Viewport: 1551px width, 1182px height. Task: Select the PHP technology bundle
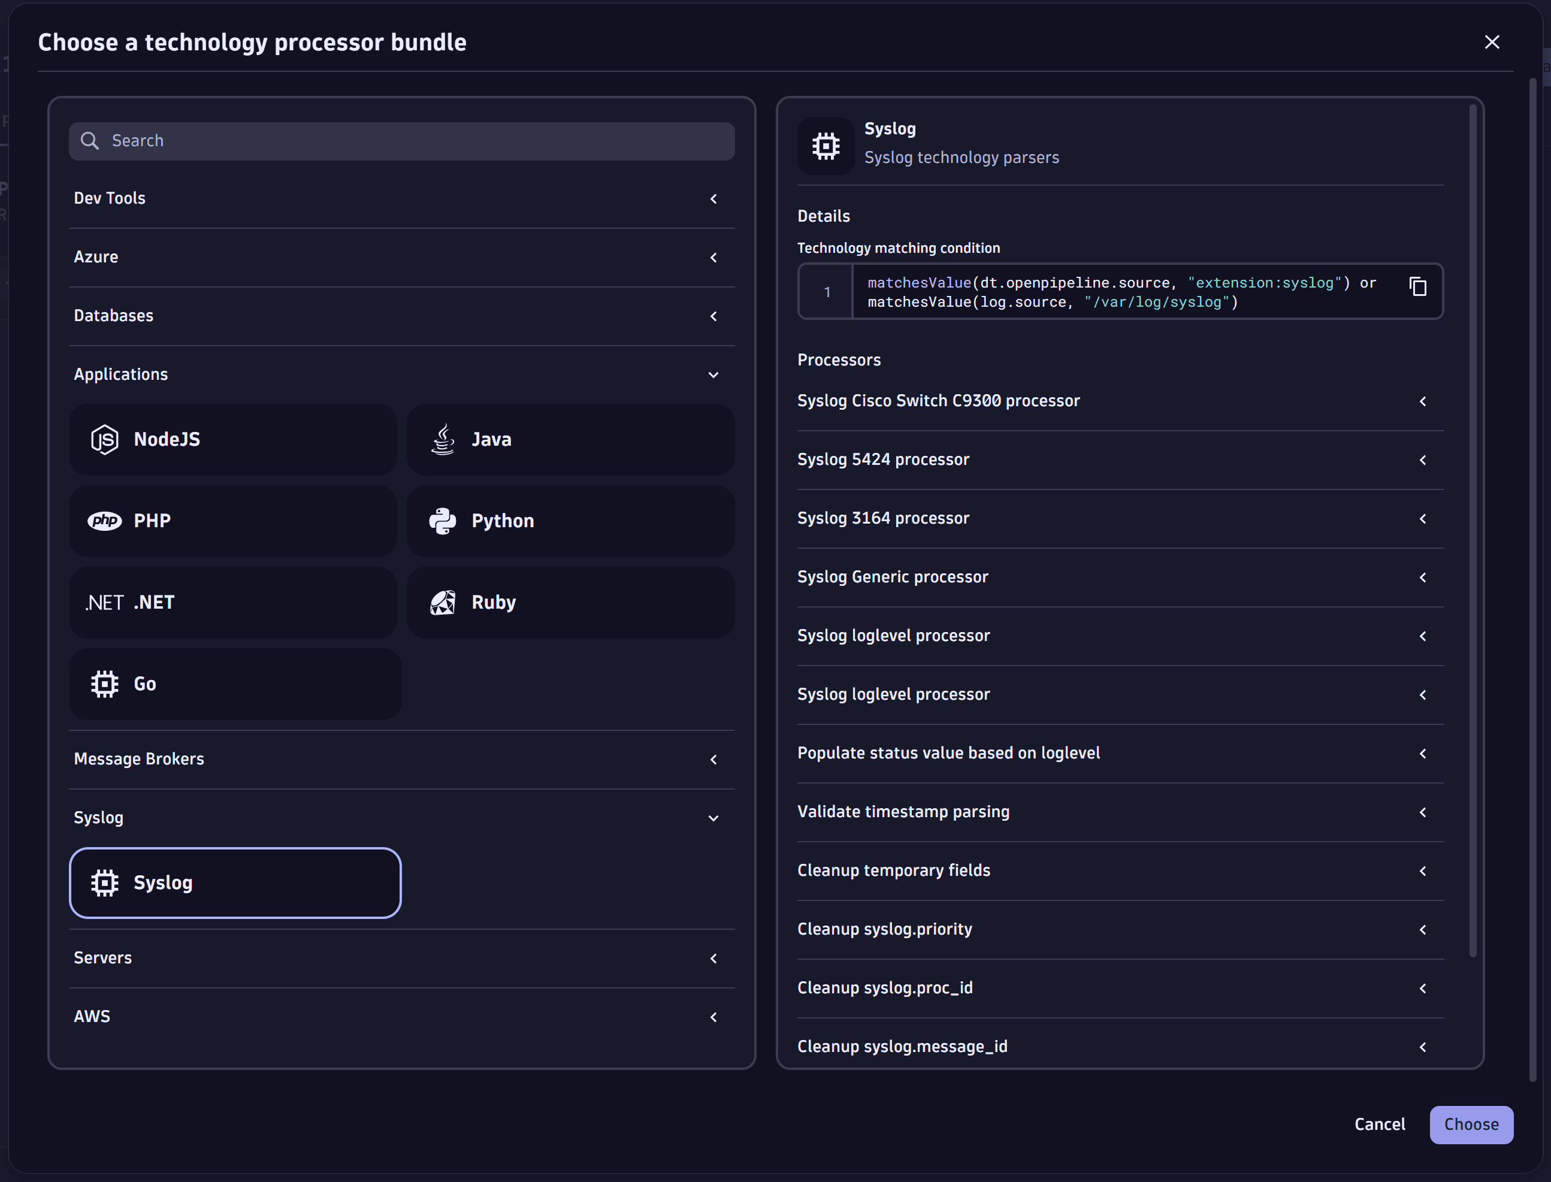(232, 521)
